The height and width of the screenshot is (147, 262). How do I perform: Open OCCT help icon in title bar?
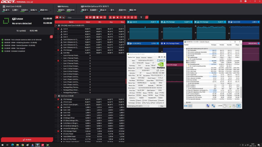pyautogui.click(x=241, y=1)
